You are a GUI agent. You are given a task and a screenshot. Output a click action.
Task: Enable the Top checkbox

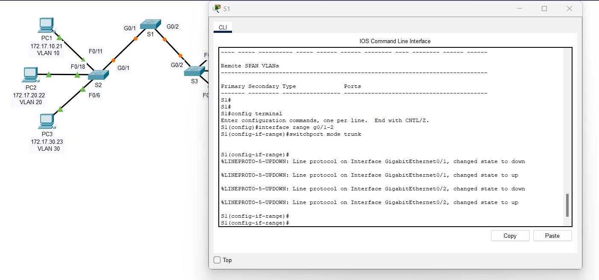point(217,260)
